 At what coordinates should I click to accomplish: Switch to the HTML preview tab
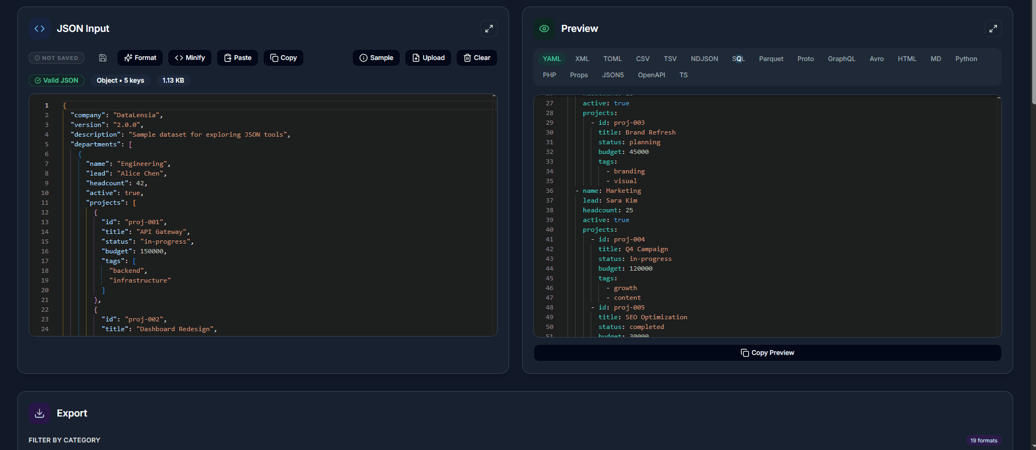click(x=907, y=59)
